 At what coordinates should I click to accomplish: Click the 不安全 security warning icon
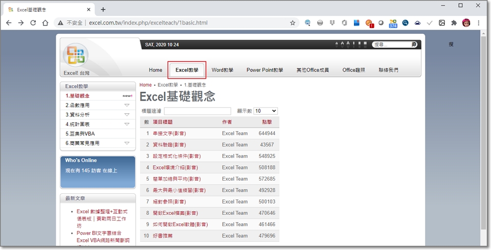[x=60, y=23]
